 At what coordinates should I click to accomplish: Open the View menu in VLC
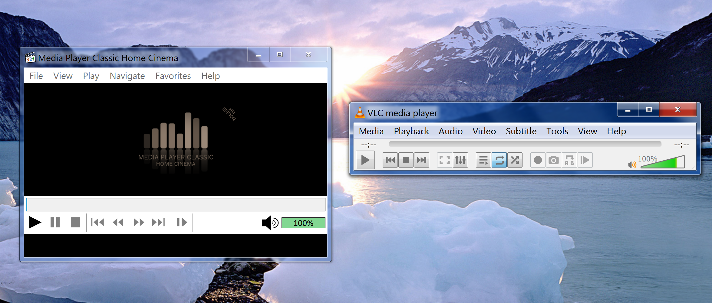(587, 131)
